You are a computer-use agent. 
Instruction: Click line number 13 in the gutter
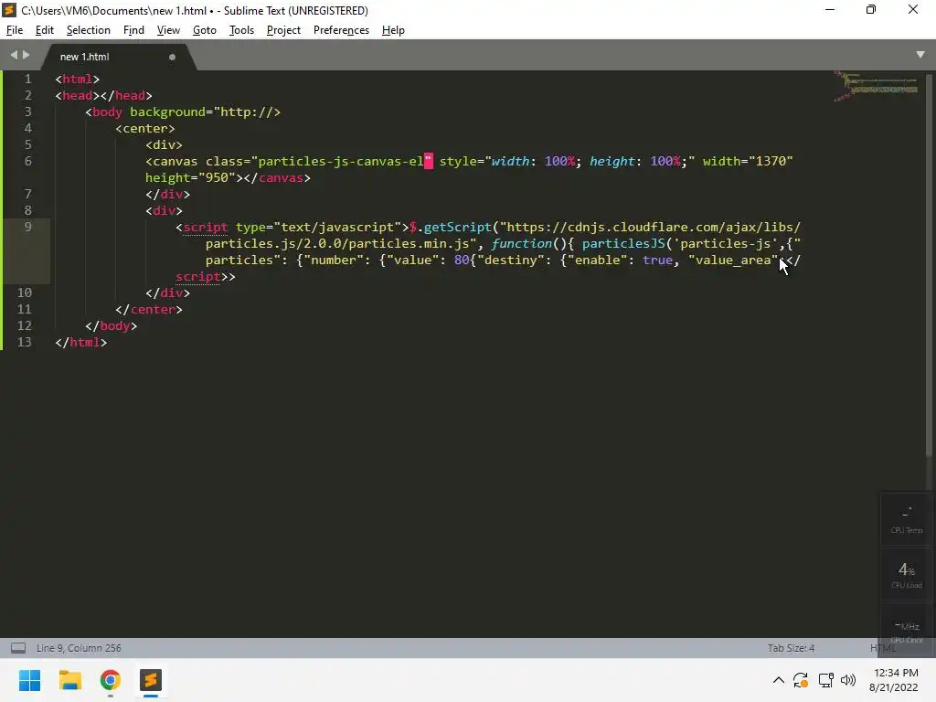(25, 342)
